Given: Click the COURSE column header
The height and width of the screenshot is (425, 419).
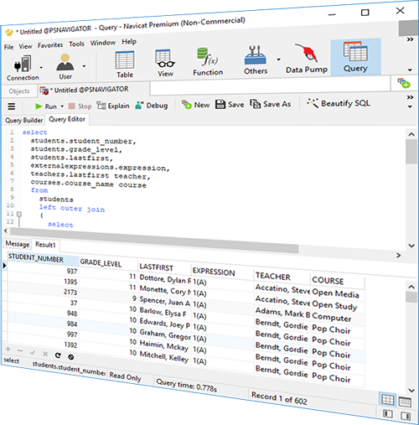Looking at the screenshot, I should click(x=338, y=281).
